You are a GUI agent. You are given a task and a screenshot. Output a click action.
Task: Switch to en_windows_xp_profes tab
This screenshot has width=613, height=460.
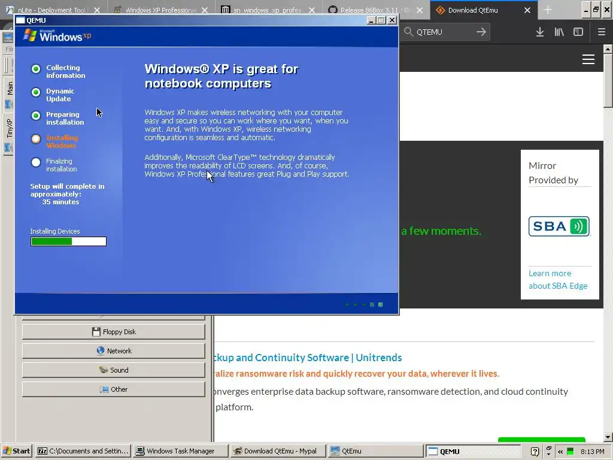pyautogui.click(x=268, y=10)
